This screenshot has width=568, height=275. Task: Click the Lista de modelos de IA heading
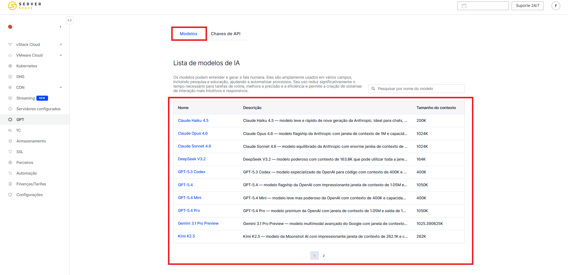click(x=206, y=63)
